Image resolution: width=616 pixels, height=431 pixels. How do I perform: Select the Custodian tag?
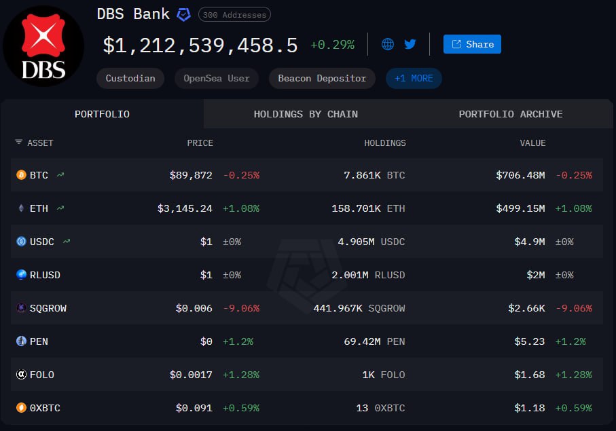(130, 78)
